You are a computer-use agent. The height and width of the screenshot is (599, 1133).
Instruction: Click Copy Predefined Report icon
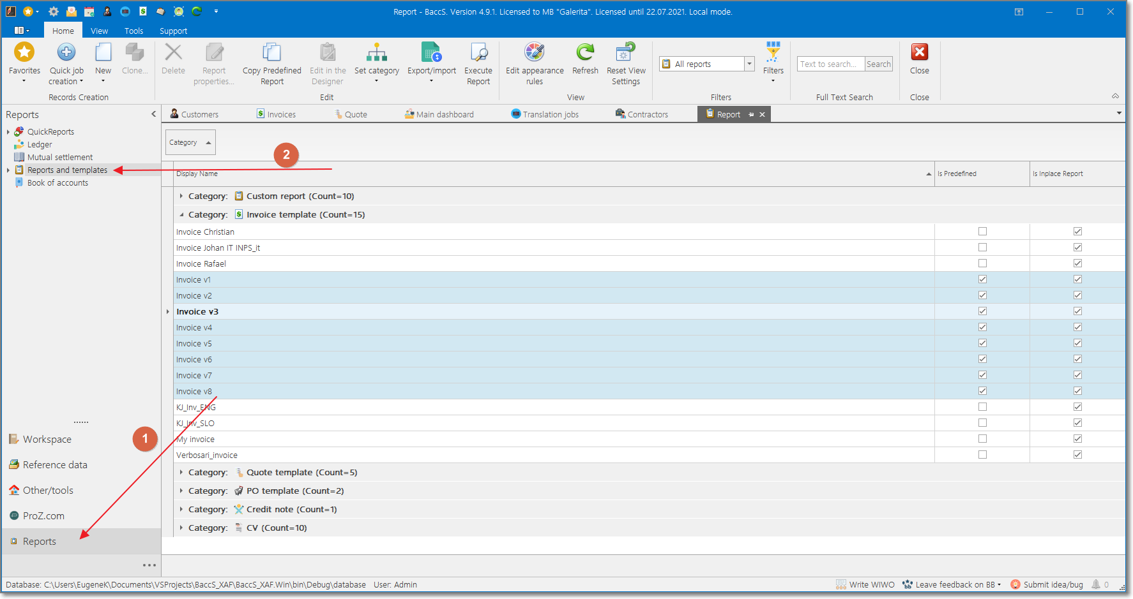(271, 52)
